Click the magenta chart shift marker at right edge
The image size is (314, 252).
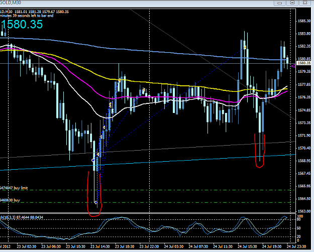pos(293,66)
